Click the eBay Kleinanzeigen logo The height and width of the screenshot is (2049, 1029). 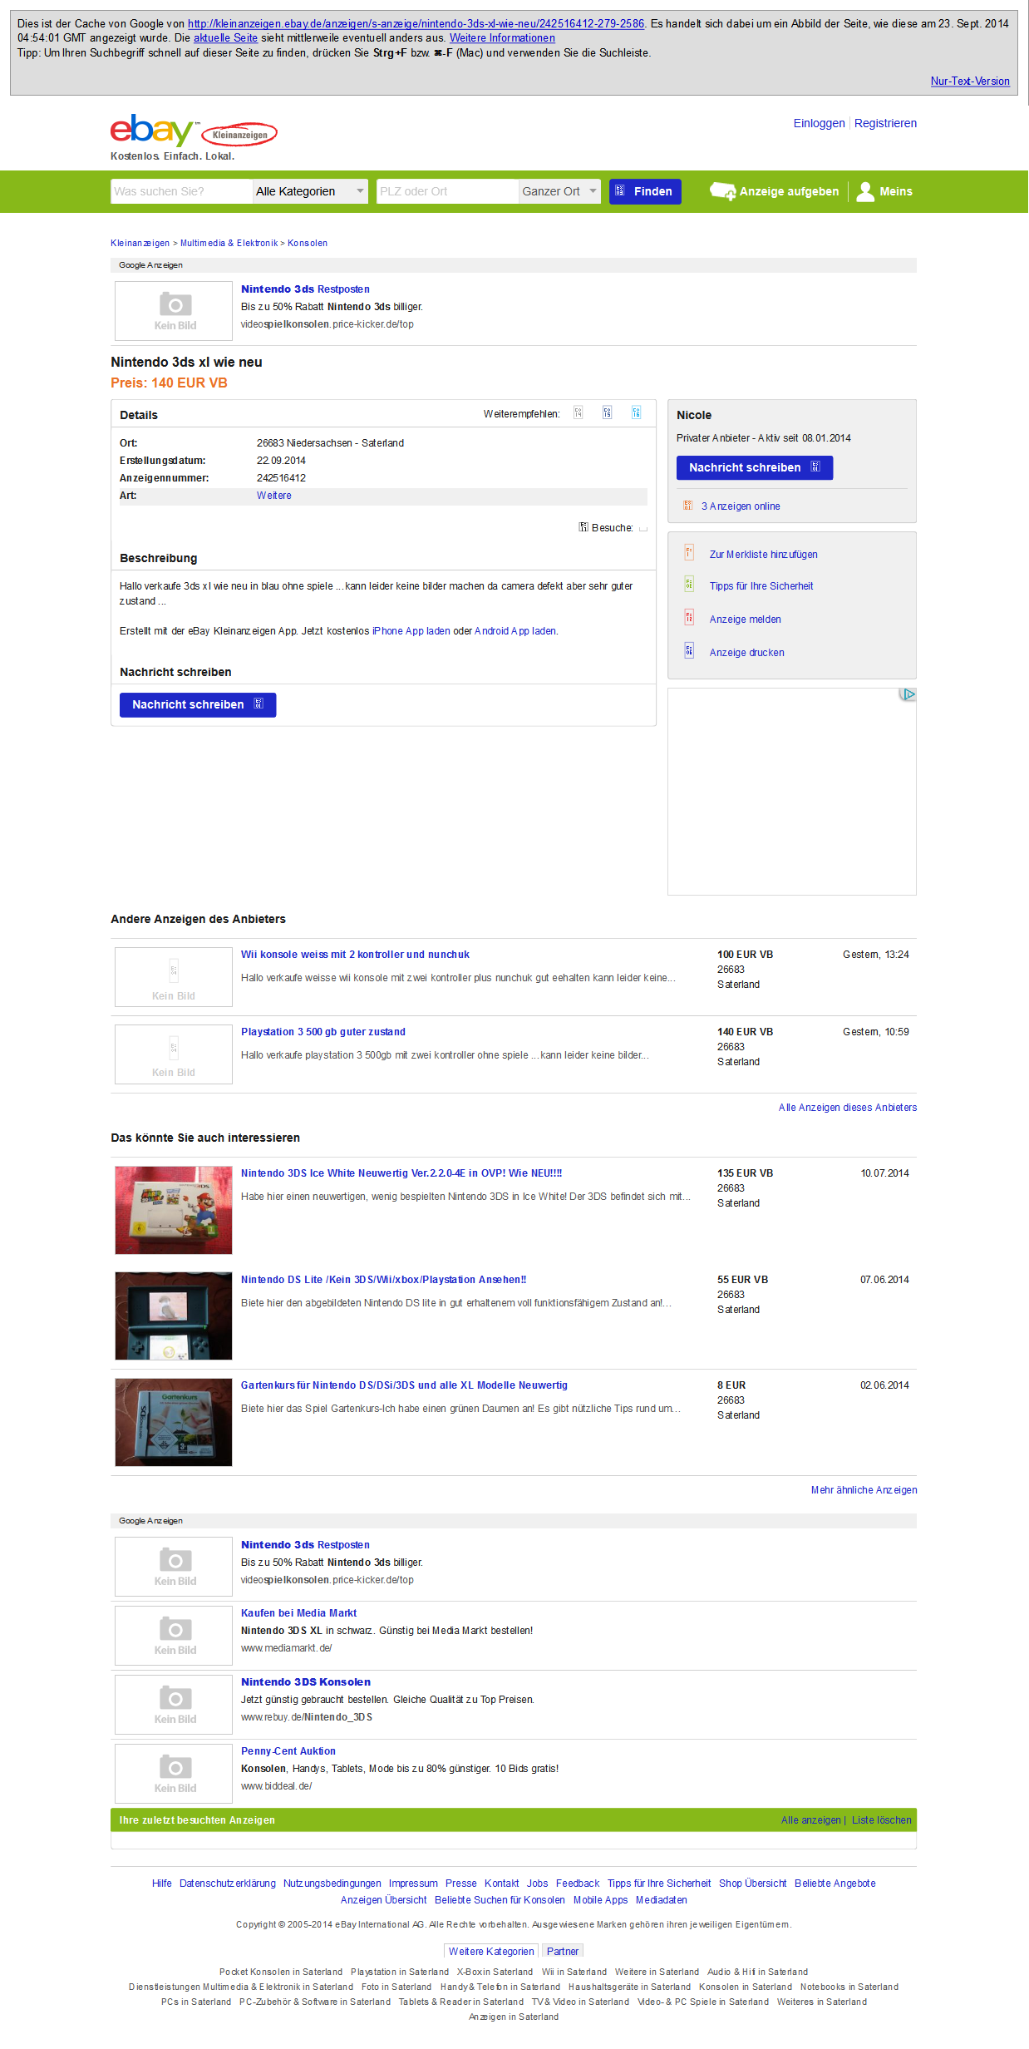pyautogui.click(x=194, y=132)
